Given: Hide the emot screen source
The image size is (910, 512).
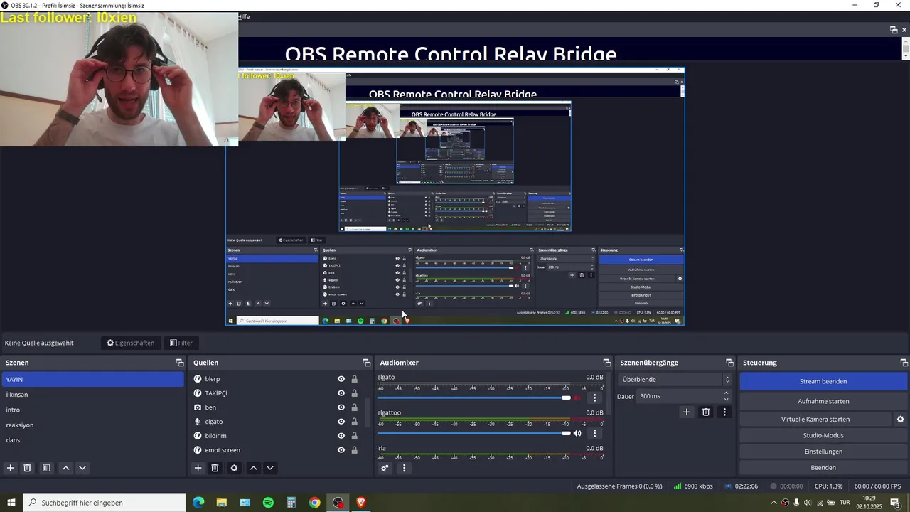Looking at the screenshot, I should pos(341,450).
